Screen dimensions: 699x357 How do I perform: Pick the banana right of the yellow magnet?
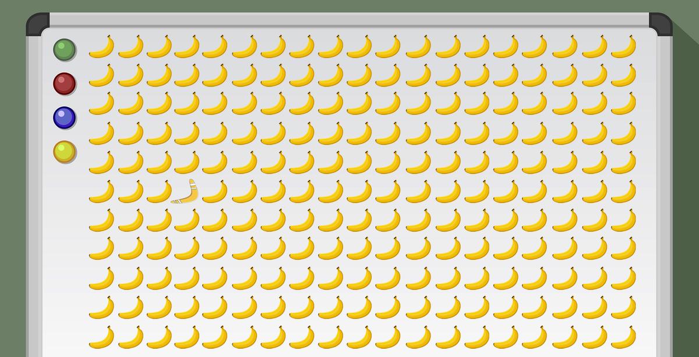(101, 162)
